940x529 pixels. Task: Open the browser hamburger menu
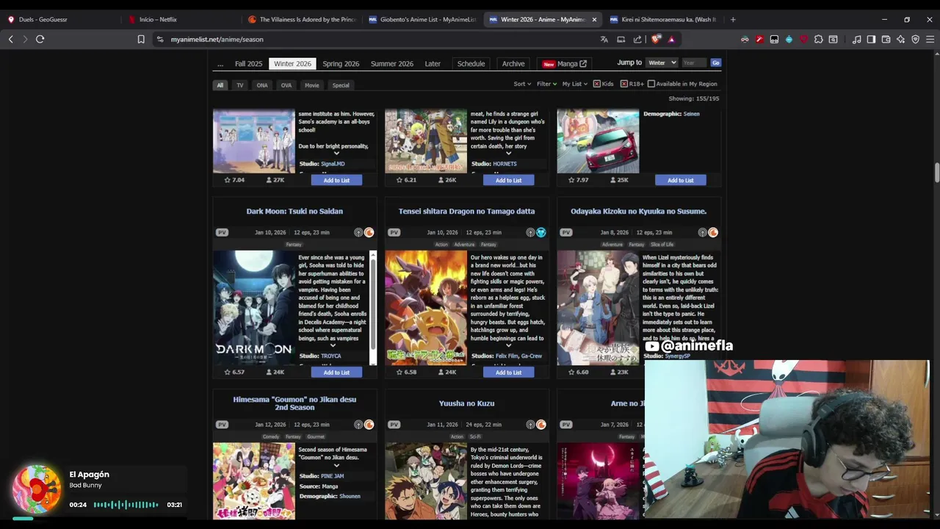[930, 39]
